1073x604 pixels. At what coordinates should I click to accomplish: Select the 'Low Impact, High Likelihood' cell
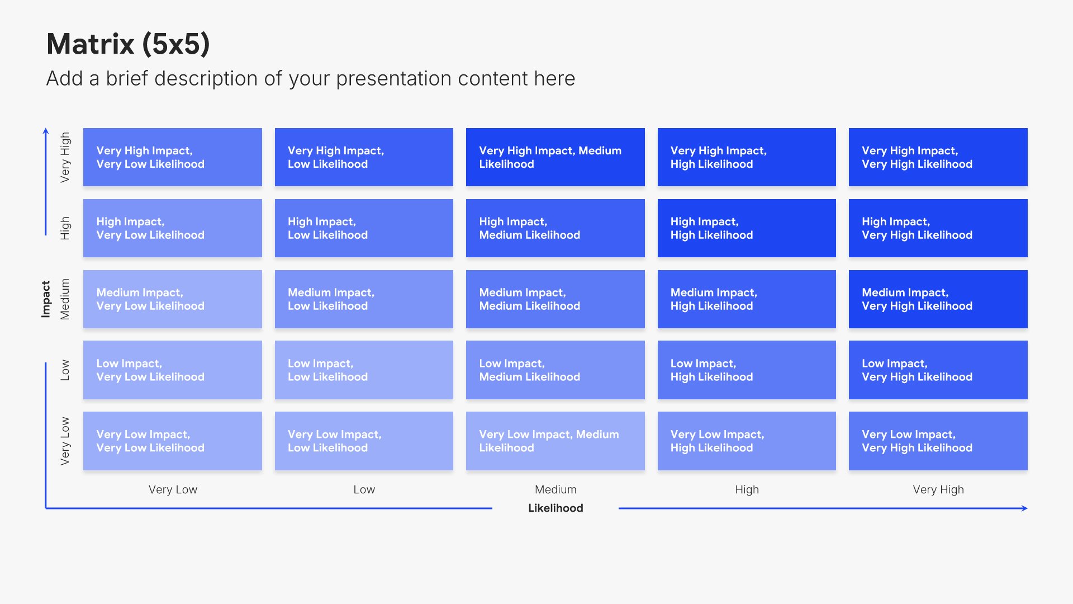747,370
